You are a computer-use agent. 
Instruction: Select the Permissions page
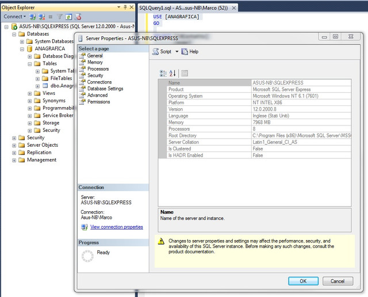click(98, 102)
